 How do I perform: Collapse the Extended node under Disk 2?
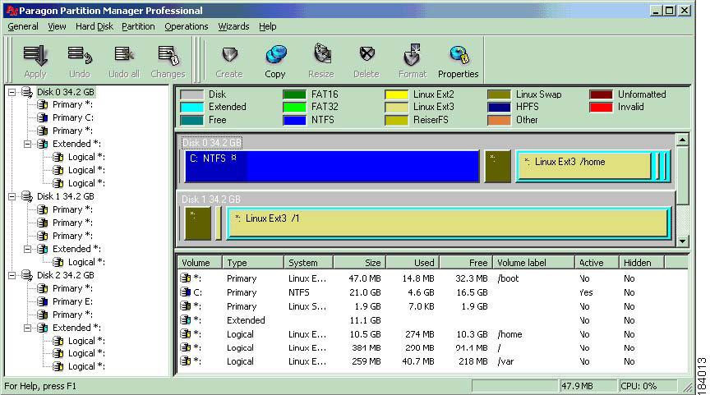click(28, 328)
